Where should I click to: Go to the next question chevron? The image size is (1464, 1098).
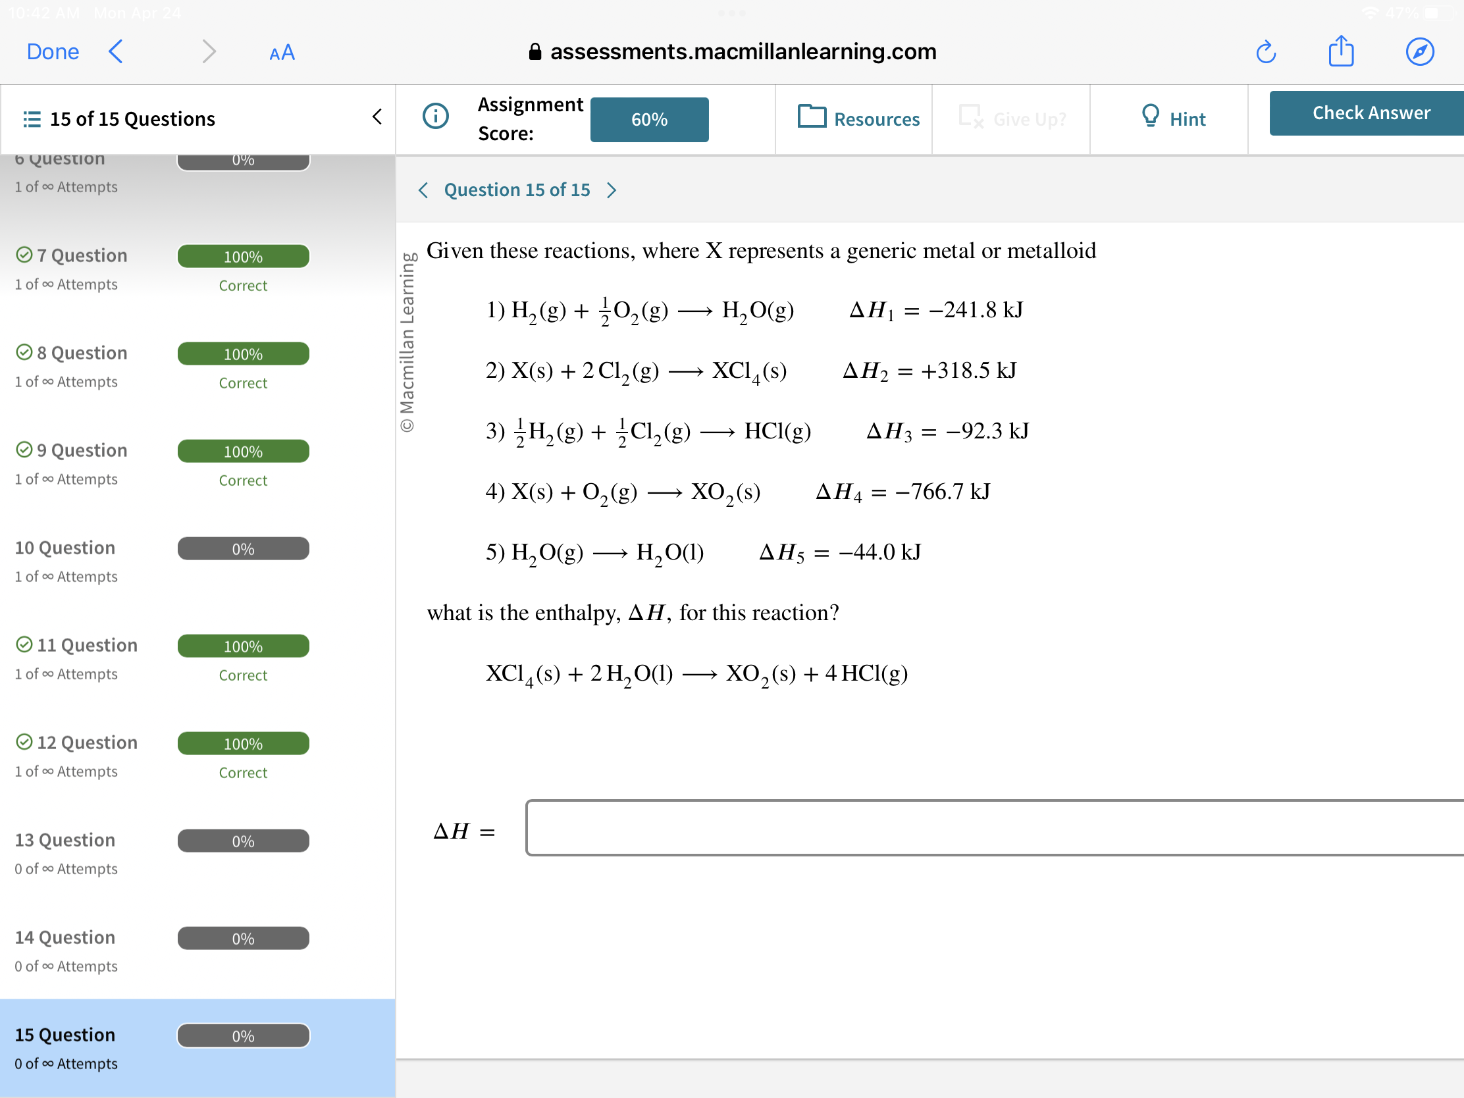612,191
